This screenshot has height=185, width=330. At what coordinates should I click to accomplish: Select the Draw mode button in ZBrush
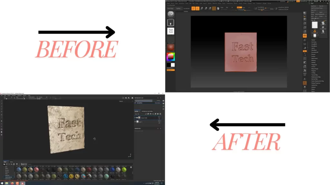(198, 8)
